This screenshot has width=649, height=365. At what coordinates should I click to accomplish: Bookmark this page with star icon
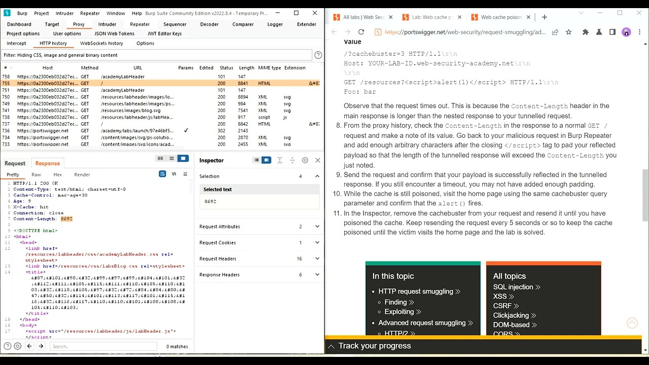(x=568, y=32)
